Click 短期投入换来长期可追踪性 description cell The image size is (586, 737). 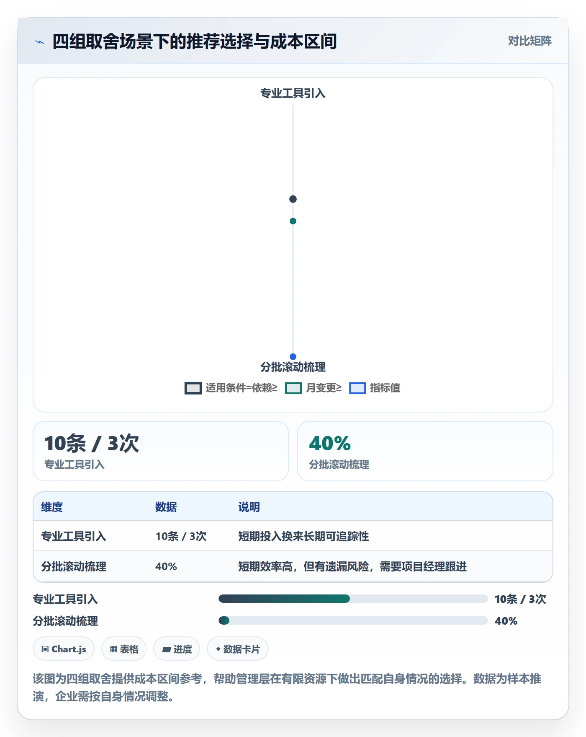click(303, 536)
